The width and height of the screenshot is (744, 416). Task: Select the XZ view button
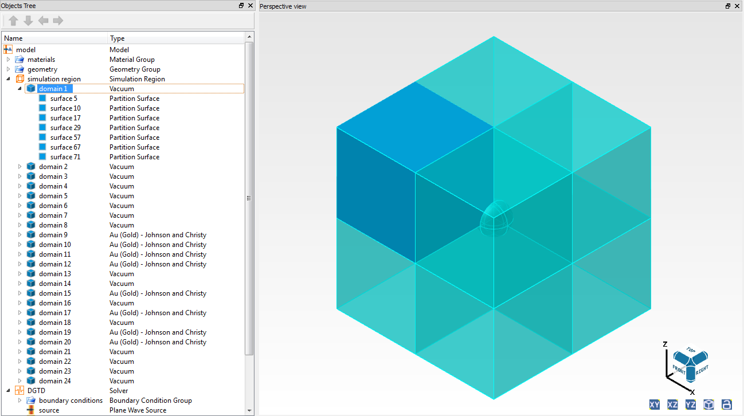pos(672,405)
